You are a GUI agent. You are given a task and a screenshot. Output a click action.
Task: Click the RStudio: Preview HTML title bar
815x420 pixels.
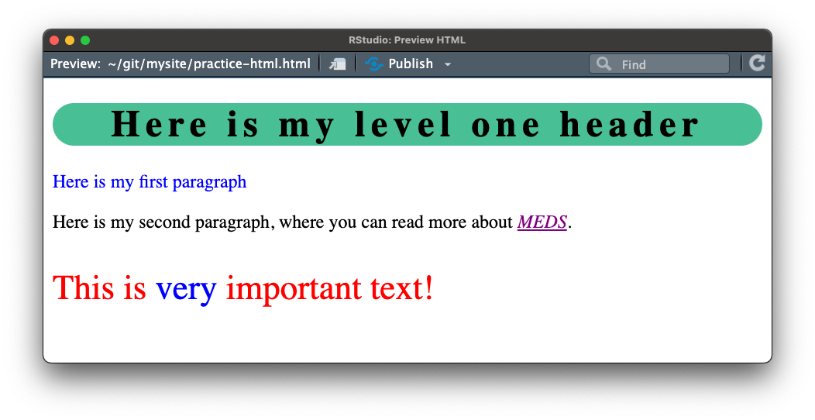click(407, 40)
